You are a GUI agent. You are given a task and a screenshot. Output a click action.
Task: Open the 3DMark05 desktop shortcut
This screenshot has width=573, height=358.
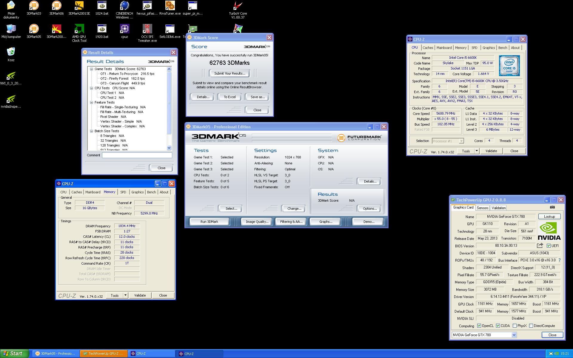click(34, 31)
